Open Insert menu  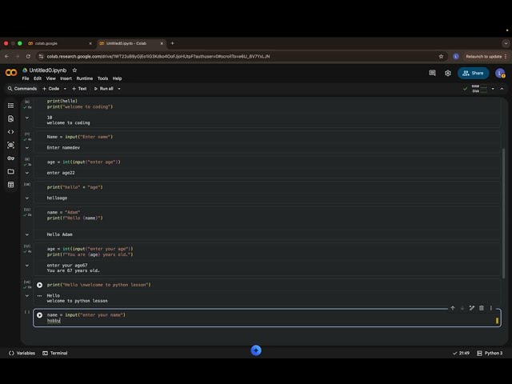click(66, 78)
